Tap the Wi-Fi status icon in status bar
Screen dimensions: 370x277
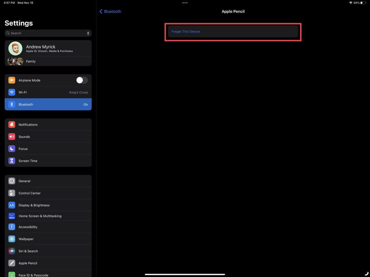(x=351, y=3)
